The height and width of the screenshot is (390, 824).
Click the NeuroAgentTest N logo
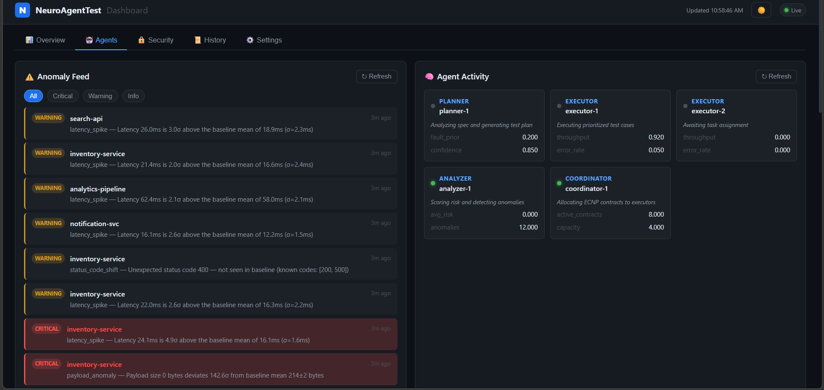click(x=22, y=10)
